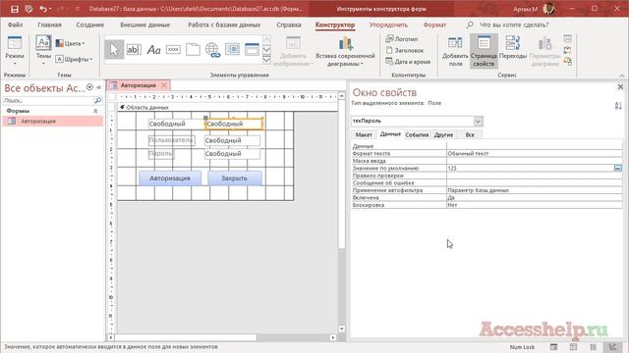
Task: Open the Шрифты fonts dropdown
Action: click(74, 59)
